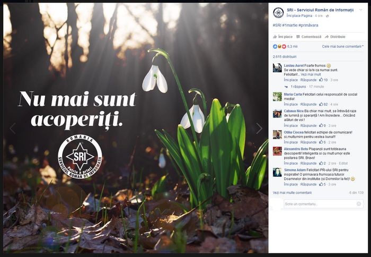Click Vezi mai multe comentarii link
371x257 pixels.
[292, 193]
